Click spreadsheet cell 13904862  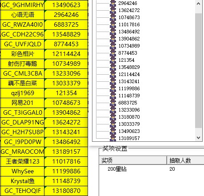66,112
